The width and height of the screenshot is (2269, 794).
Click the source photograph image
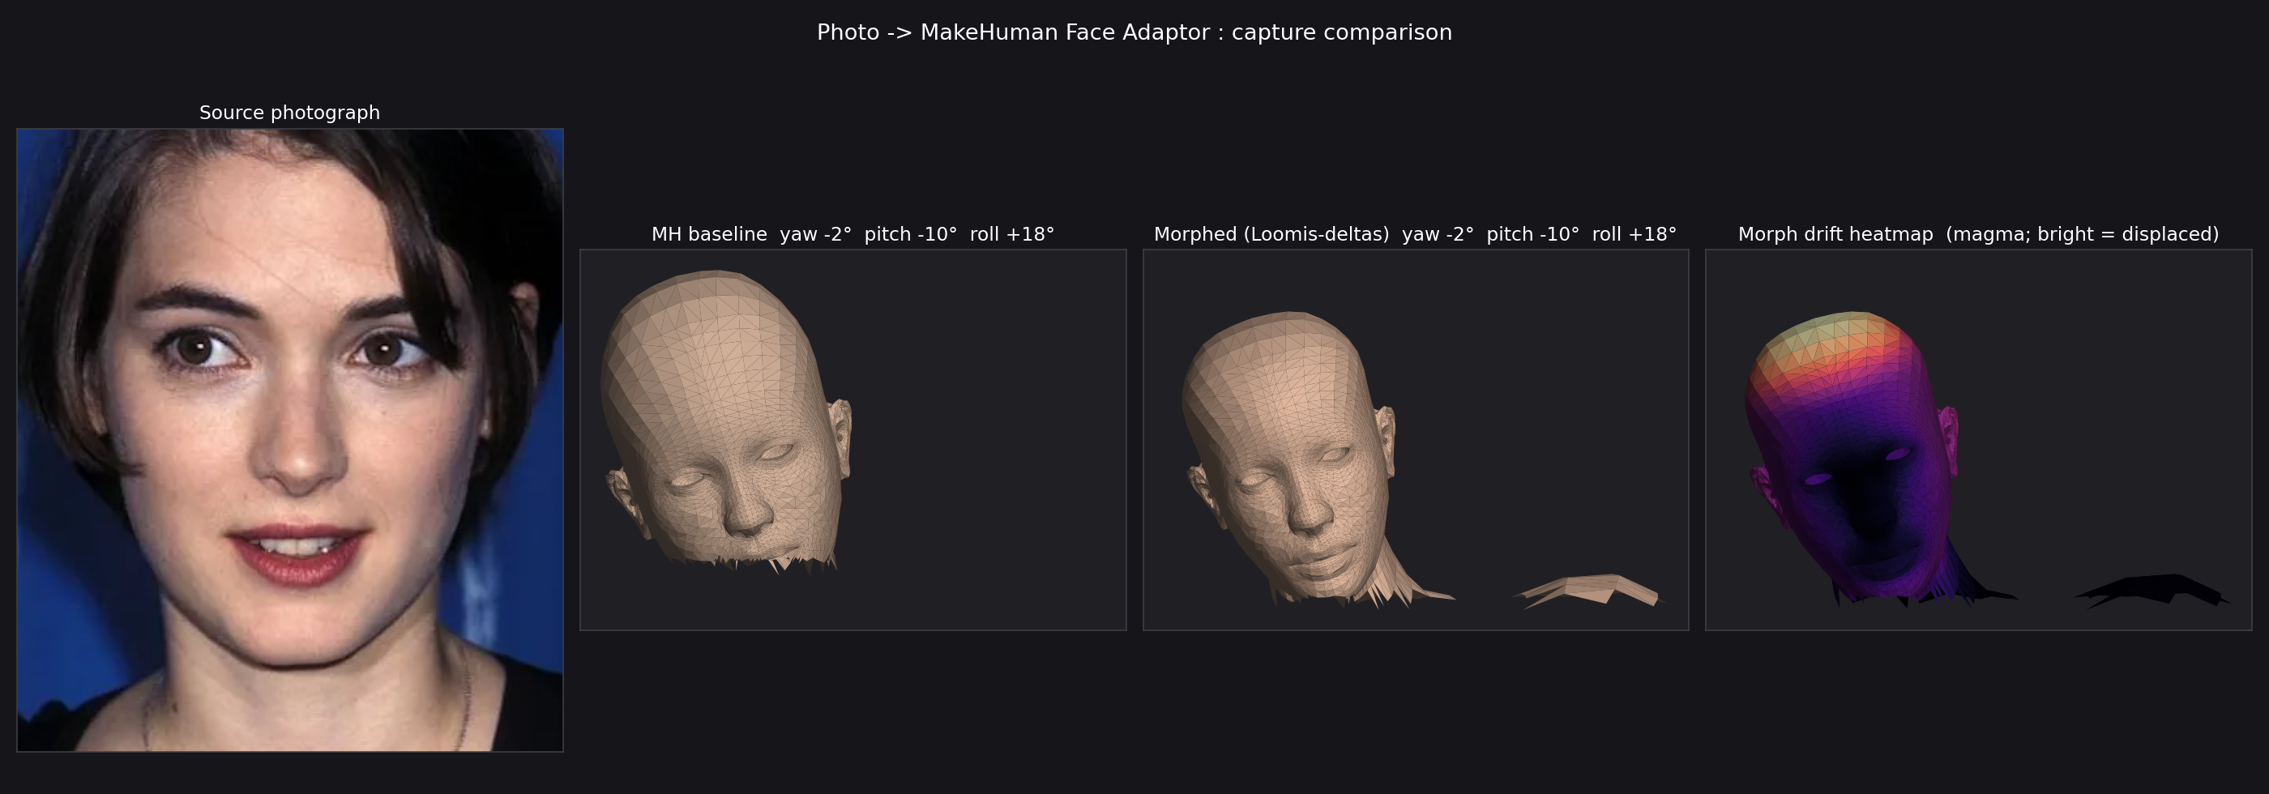pos(290,440)
